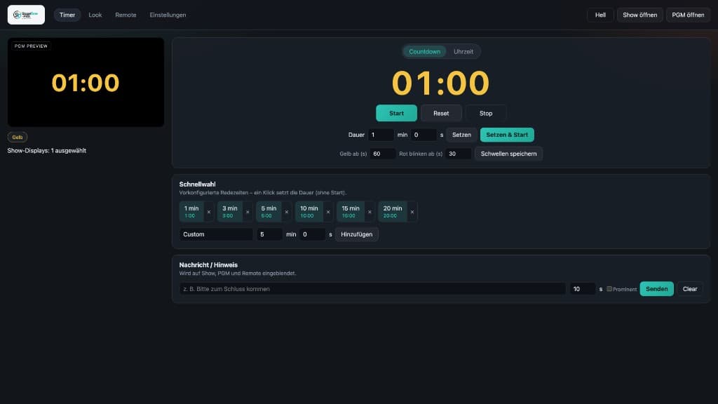Remove the 1 min quick preset
Viewport: 718px width, 404px height.
[209, 212]
